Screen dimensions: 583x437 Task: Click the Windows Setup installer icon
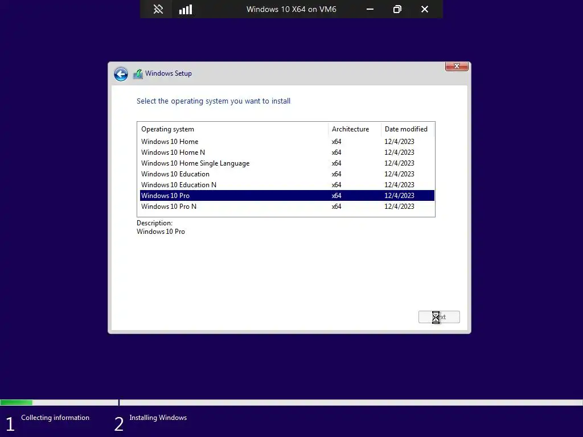coord(138,74)
